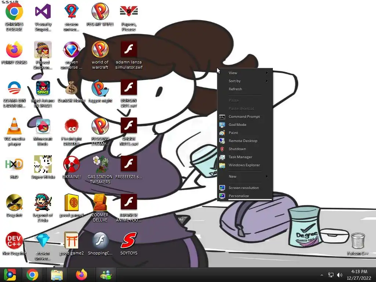Open File Explorer from the taskbar

pyautogui.click(x=57, y=275)
